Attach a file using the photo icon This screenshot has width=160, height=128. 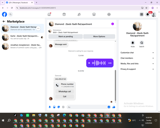point(54,107)
